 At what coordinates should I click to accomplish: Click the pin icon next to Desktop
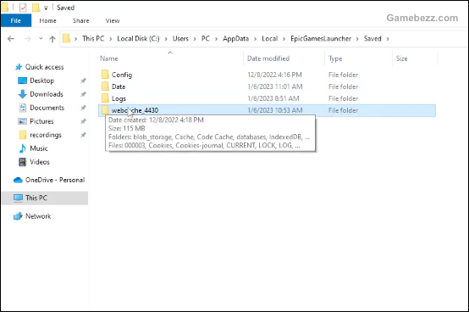click(x=83, y=81)
